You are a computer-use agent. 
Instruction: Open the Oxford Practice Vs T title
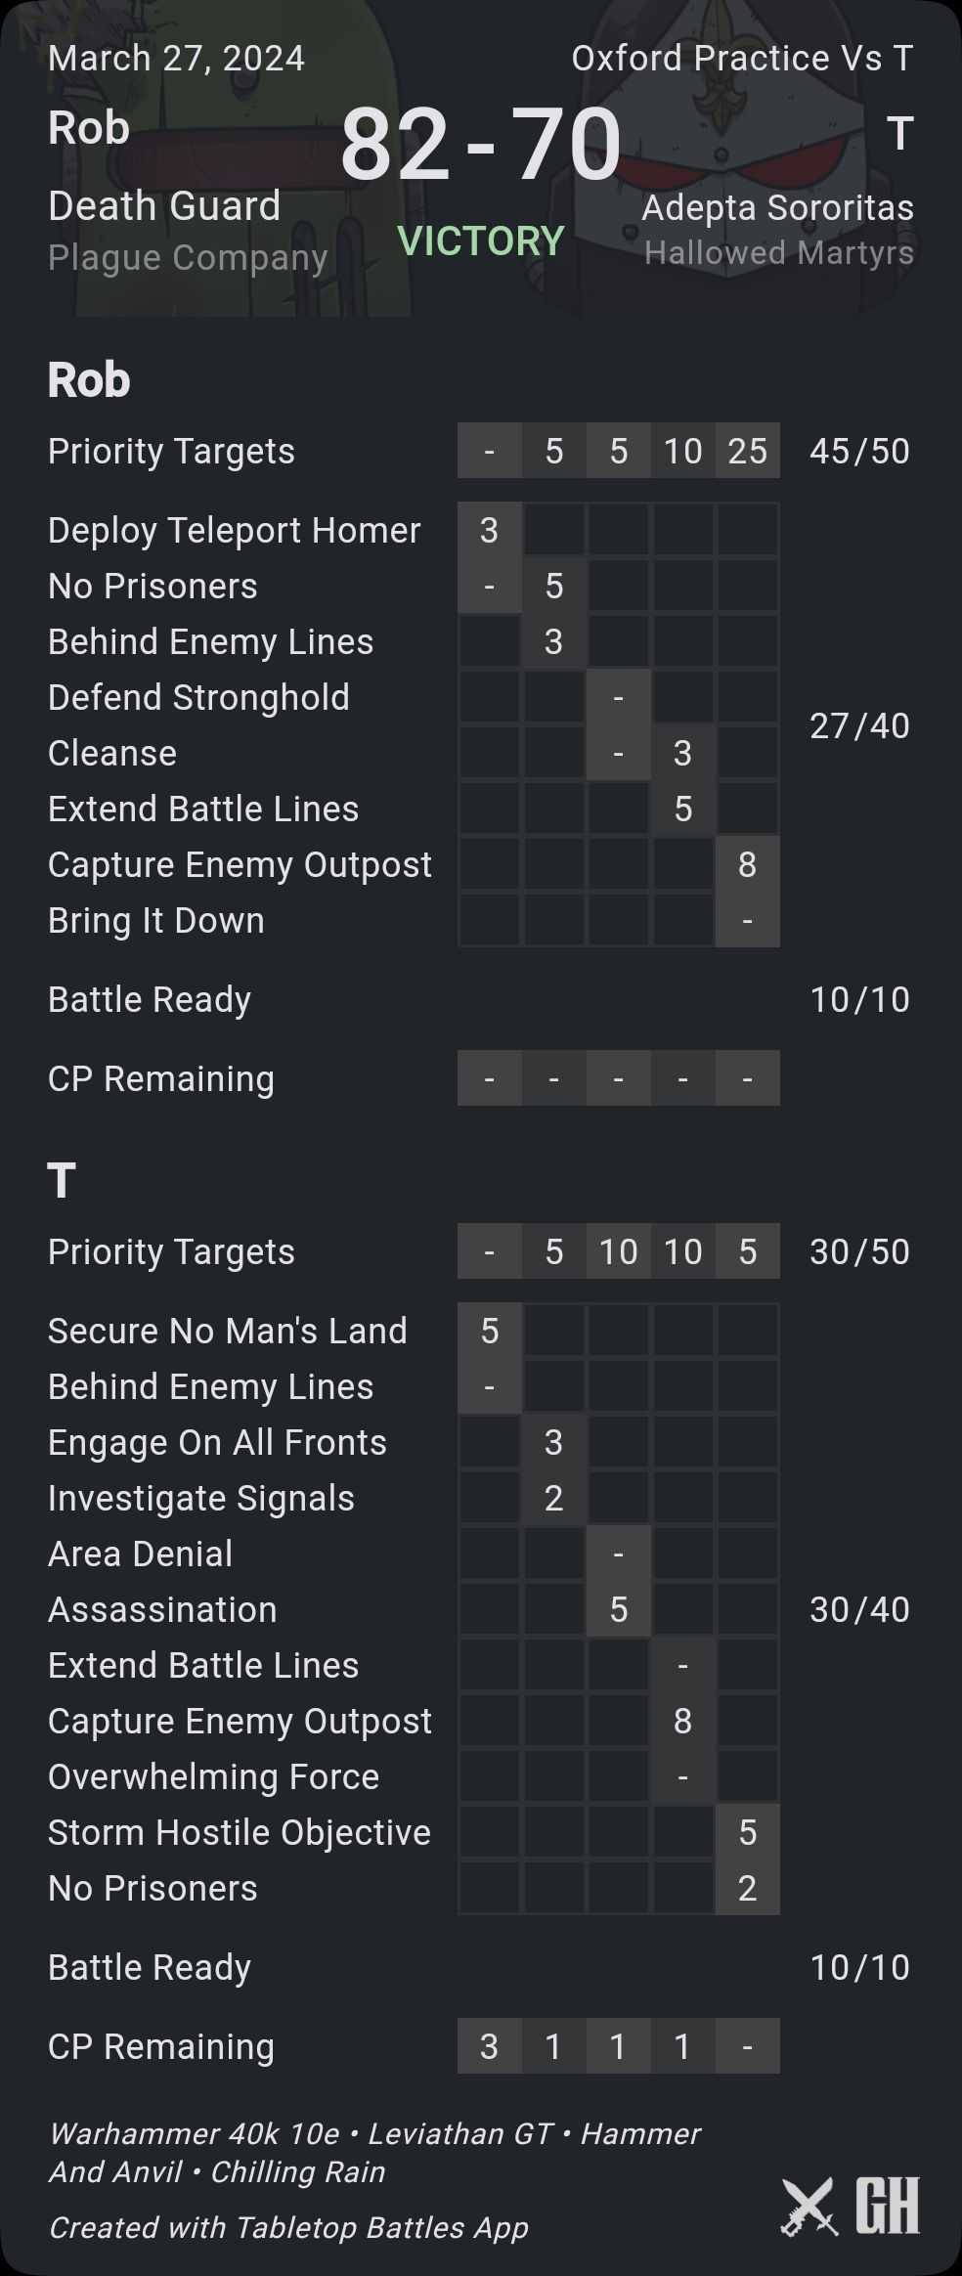742,59
